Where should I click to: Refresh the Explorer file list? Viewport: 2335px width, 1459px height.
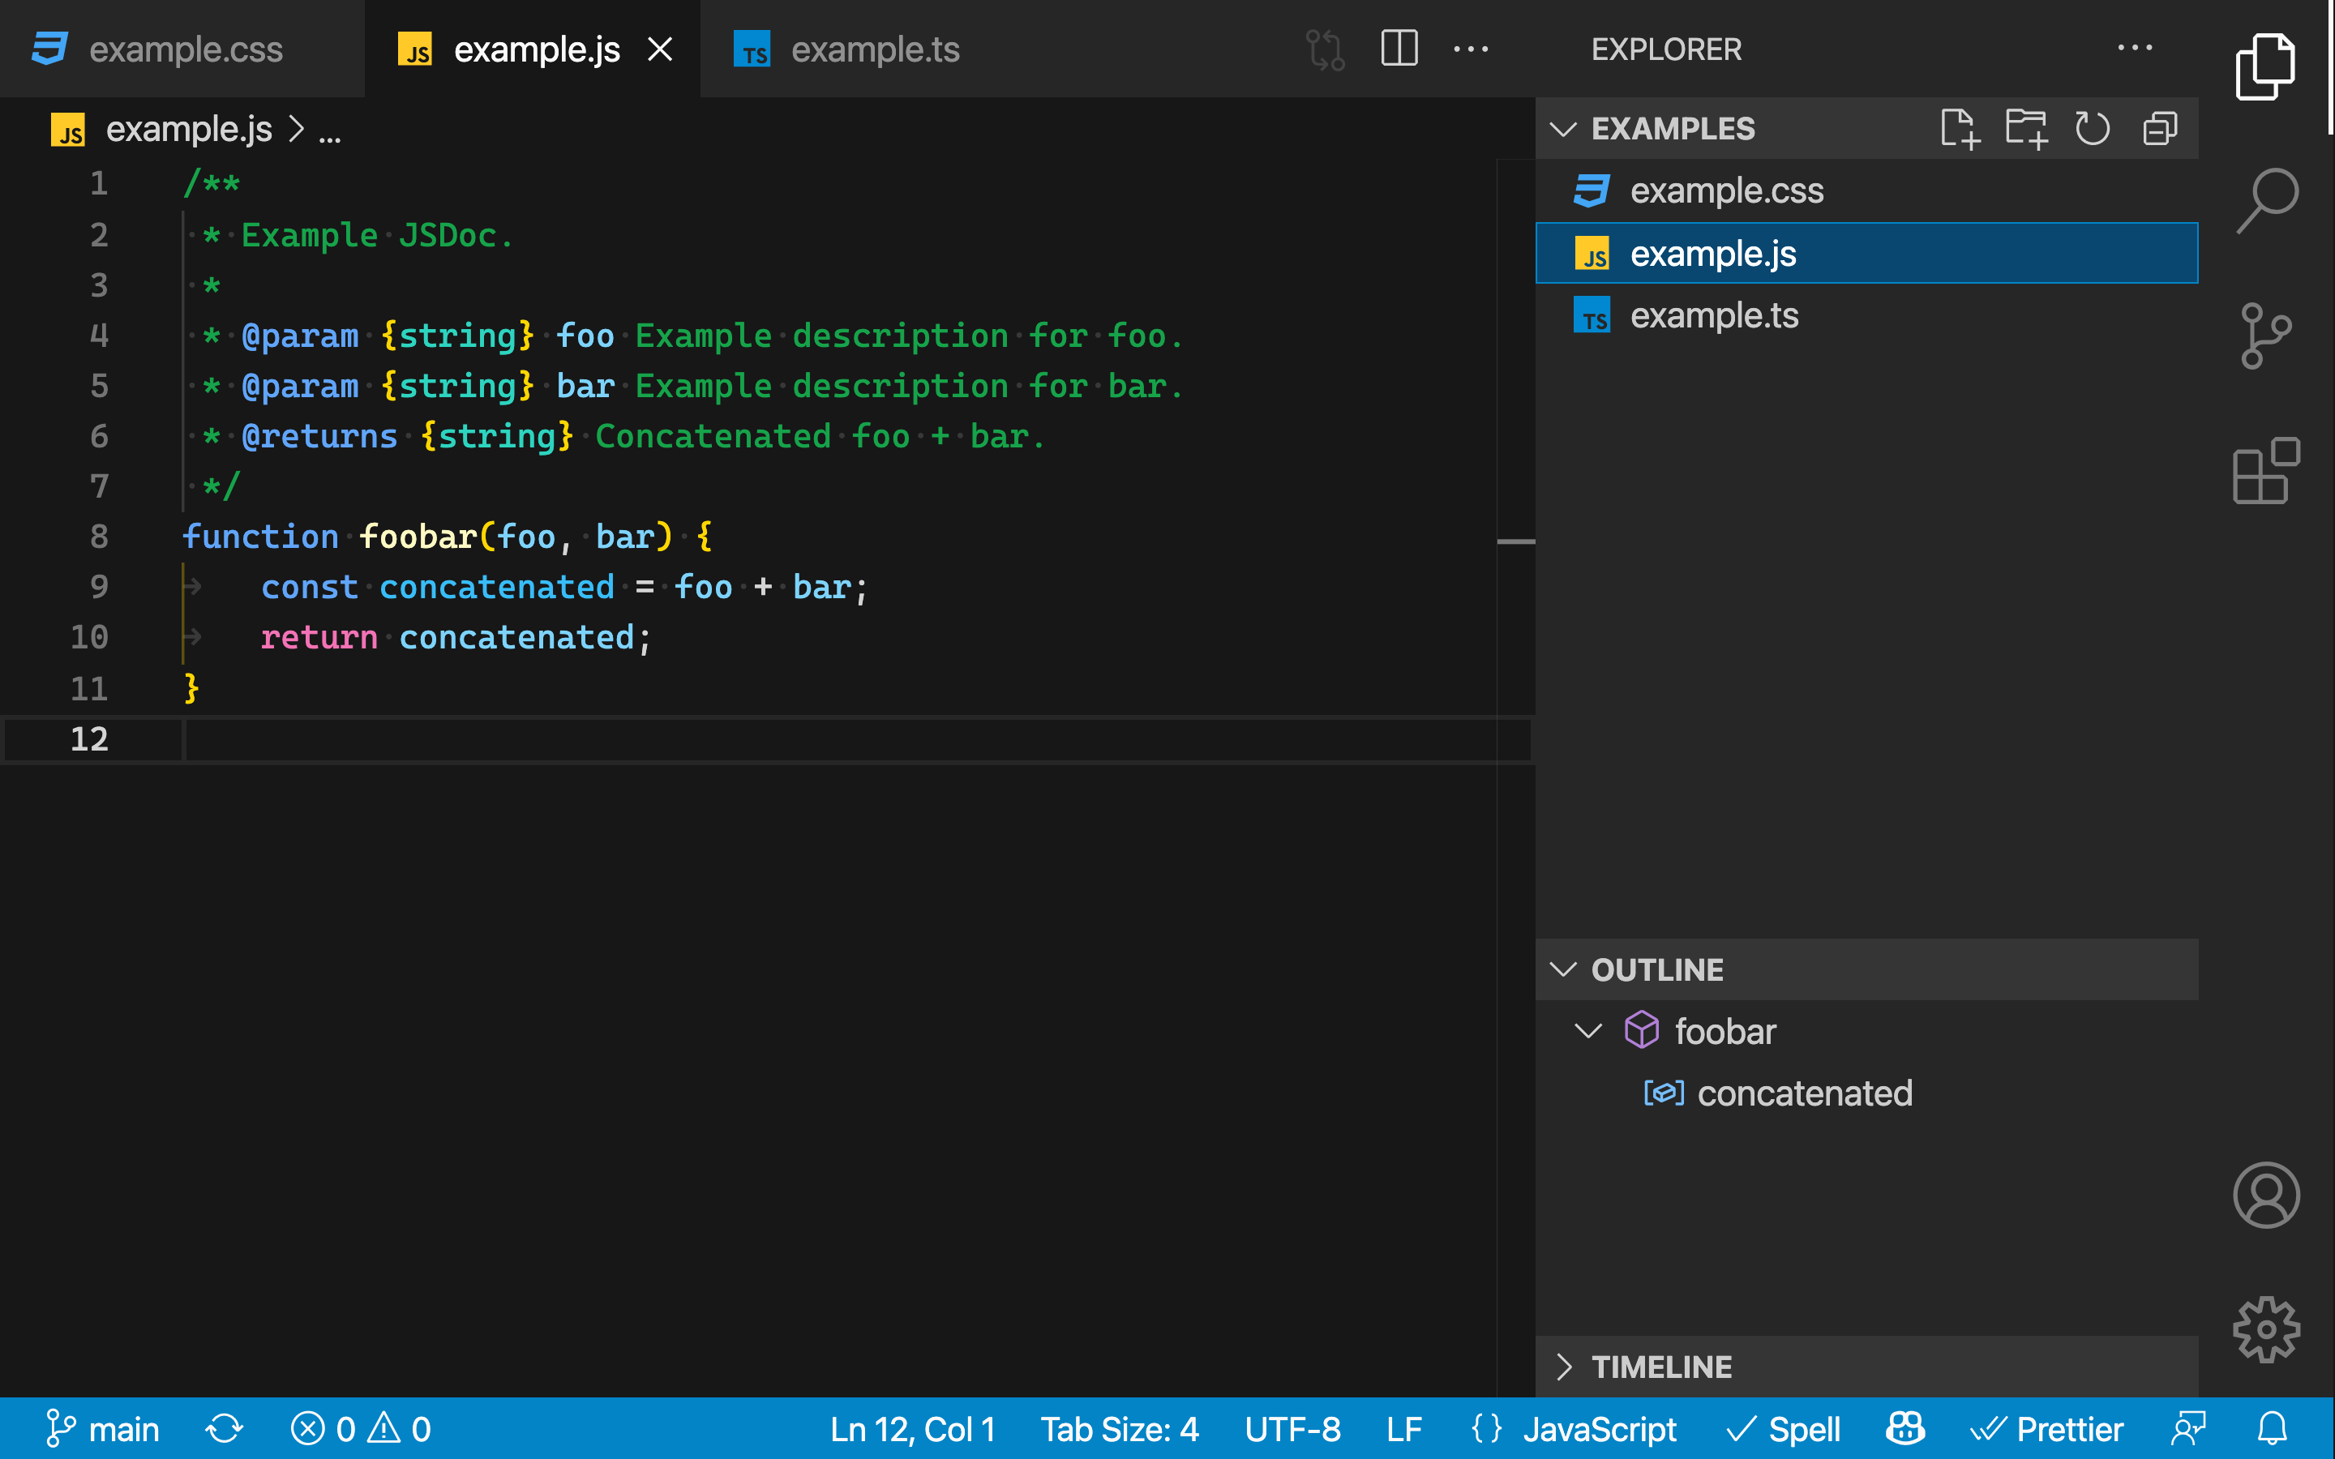pyautogui.click(x=2092, y=128)
